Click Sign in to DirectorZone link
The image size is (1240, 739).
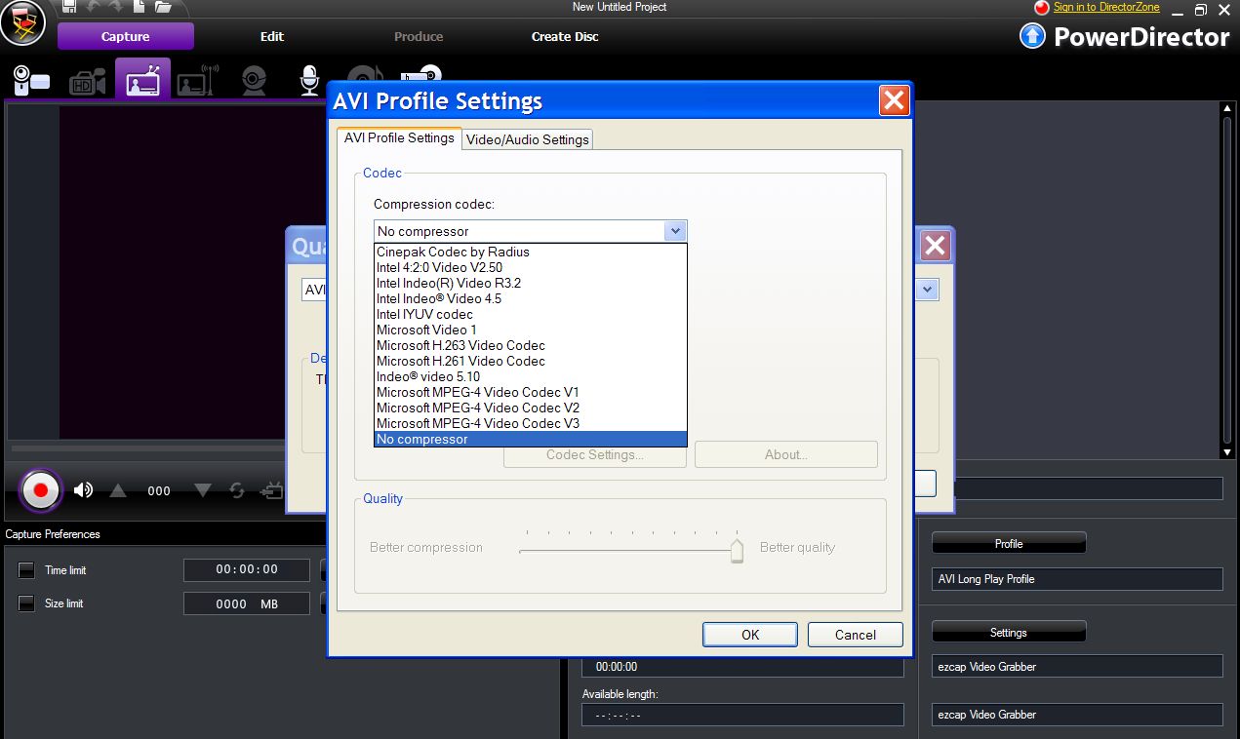tap(1106, 7)
